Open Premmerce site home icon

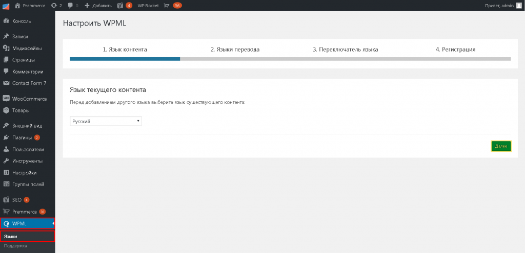[x=18, y=5]
